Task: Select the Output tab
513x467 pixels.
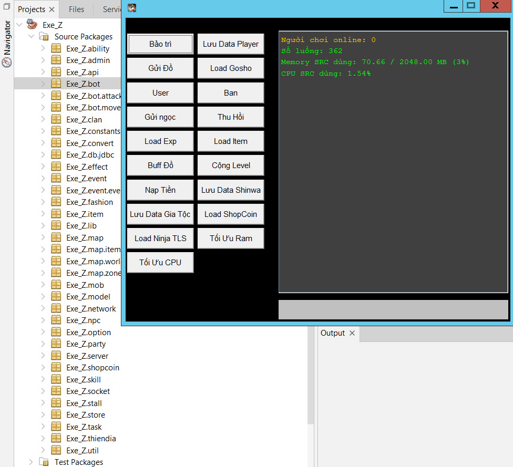Action: click(x=332, y=333)
